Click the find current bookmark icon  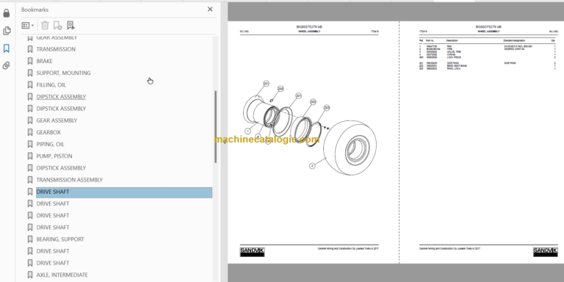pos(70,25)
